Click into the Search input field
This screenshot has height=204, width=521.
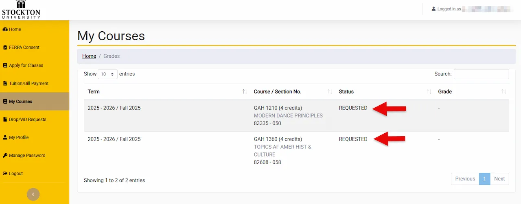pos(481,74)
